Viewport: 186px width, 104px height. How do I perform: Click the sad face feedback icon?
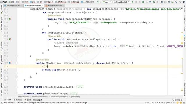coord(181,103)
